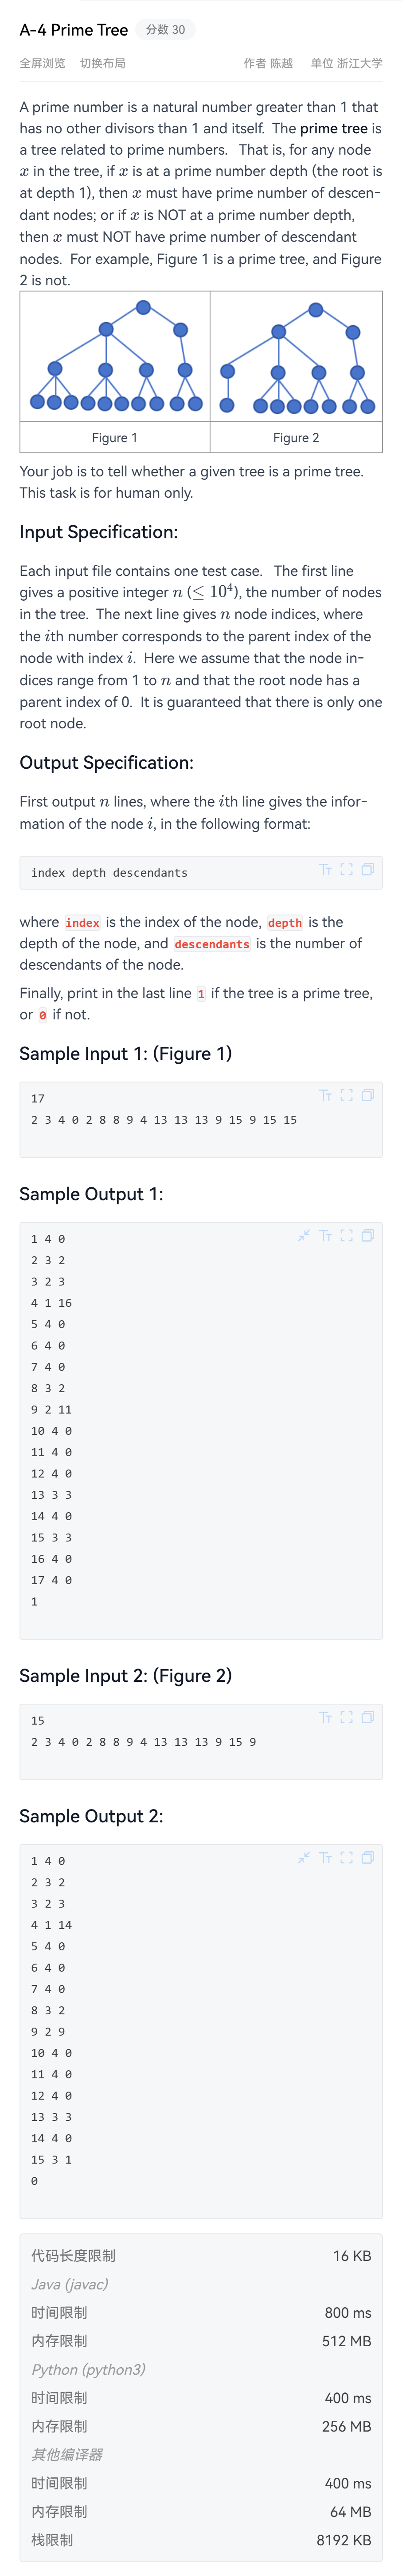The image size is (402, 2576).
Task: View Sample Output 2 in fullscreen
Action: click(346, 1858)
